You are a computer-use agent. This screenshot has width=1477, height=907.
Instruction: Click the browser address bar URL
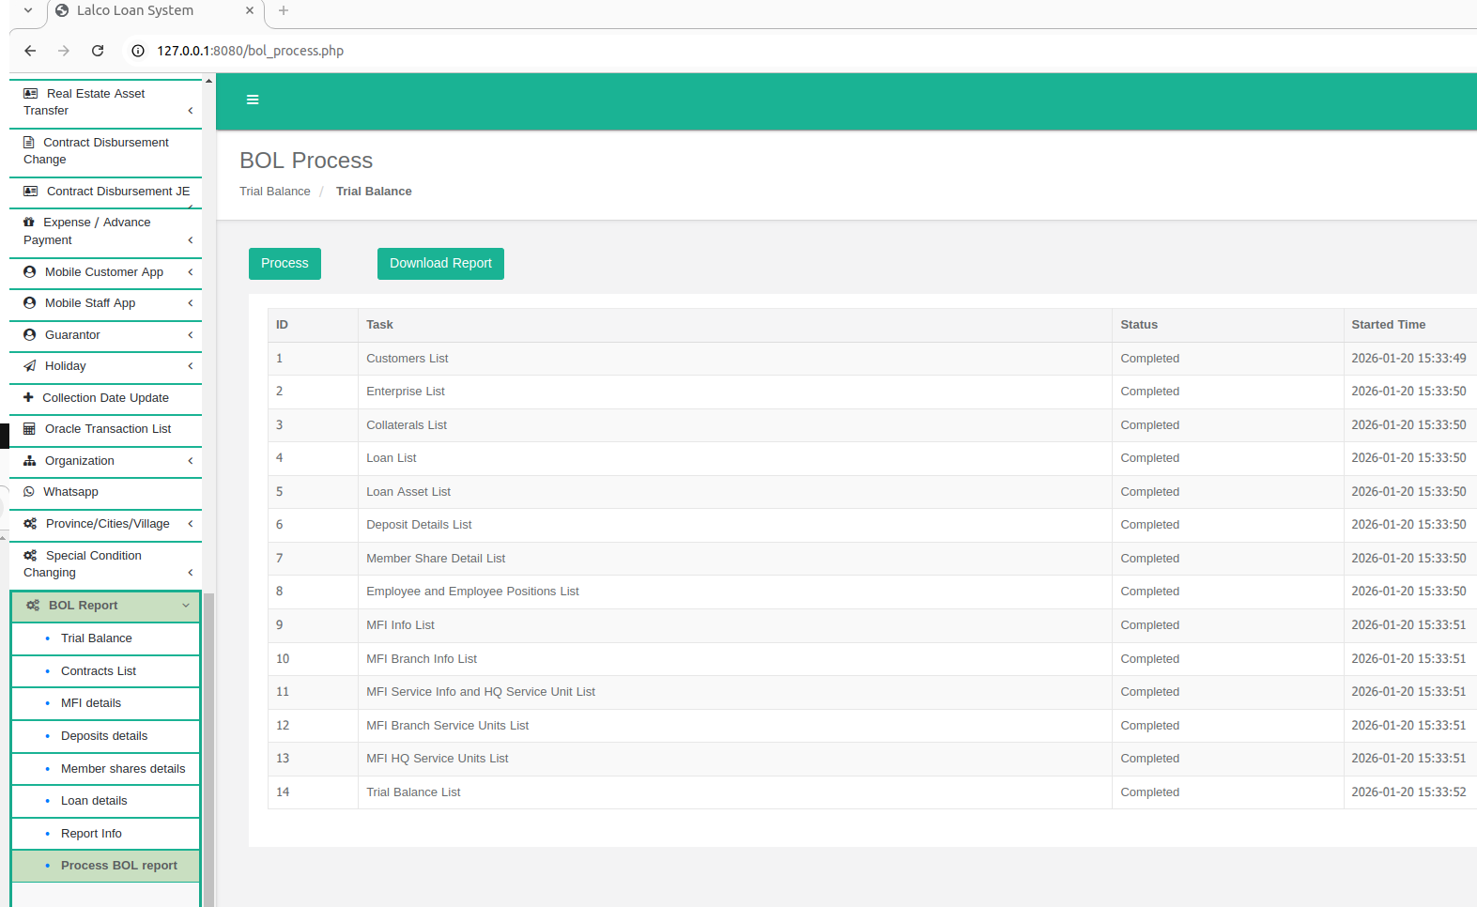click(250, 51)
